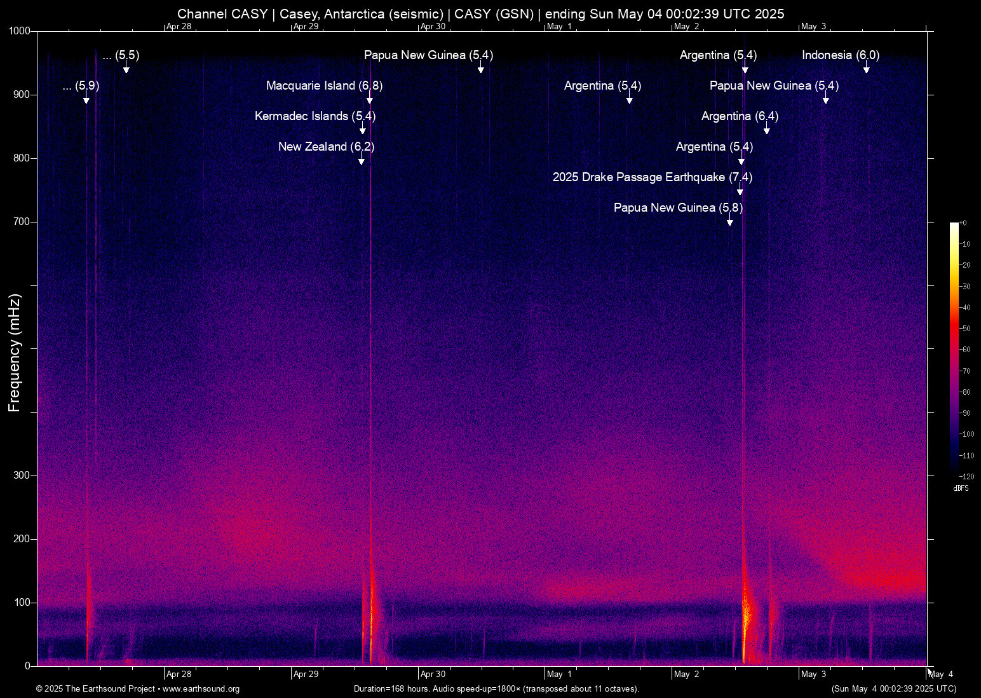
Task: Select the arrow below Papua New Guinea (5.8)
Action: 730,222
